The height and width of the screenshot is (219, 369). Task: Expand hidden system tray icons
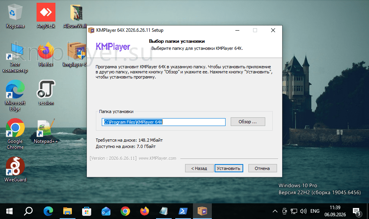(275, 211)
